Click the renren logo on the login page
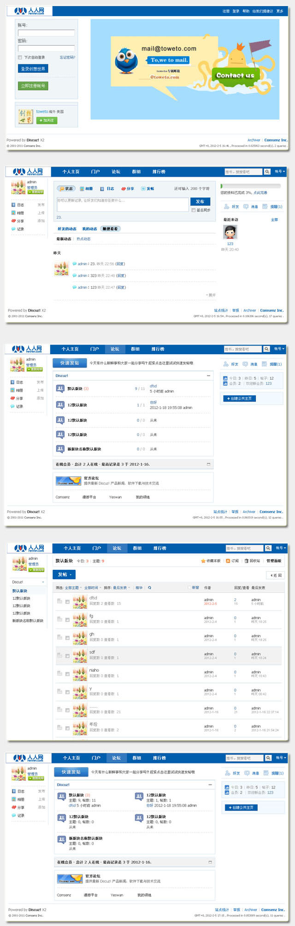This screenshot has height=926, width=295. point(29,11)
